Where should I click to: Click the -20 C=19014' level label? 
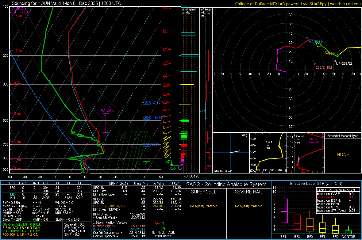[152, 117]
